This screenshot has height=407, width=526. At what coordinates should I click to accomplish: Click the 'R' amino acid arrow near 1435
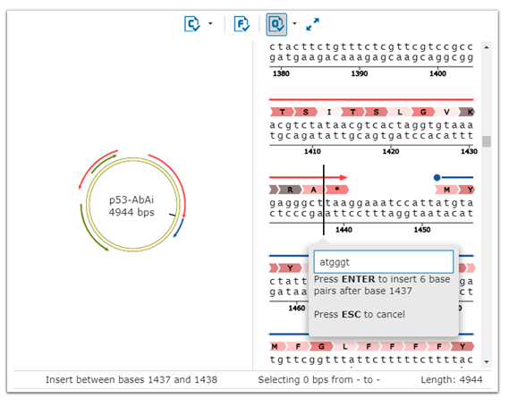click(290, 190)
